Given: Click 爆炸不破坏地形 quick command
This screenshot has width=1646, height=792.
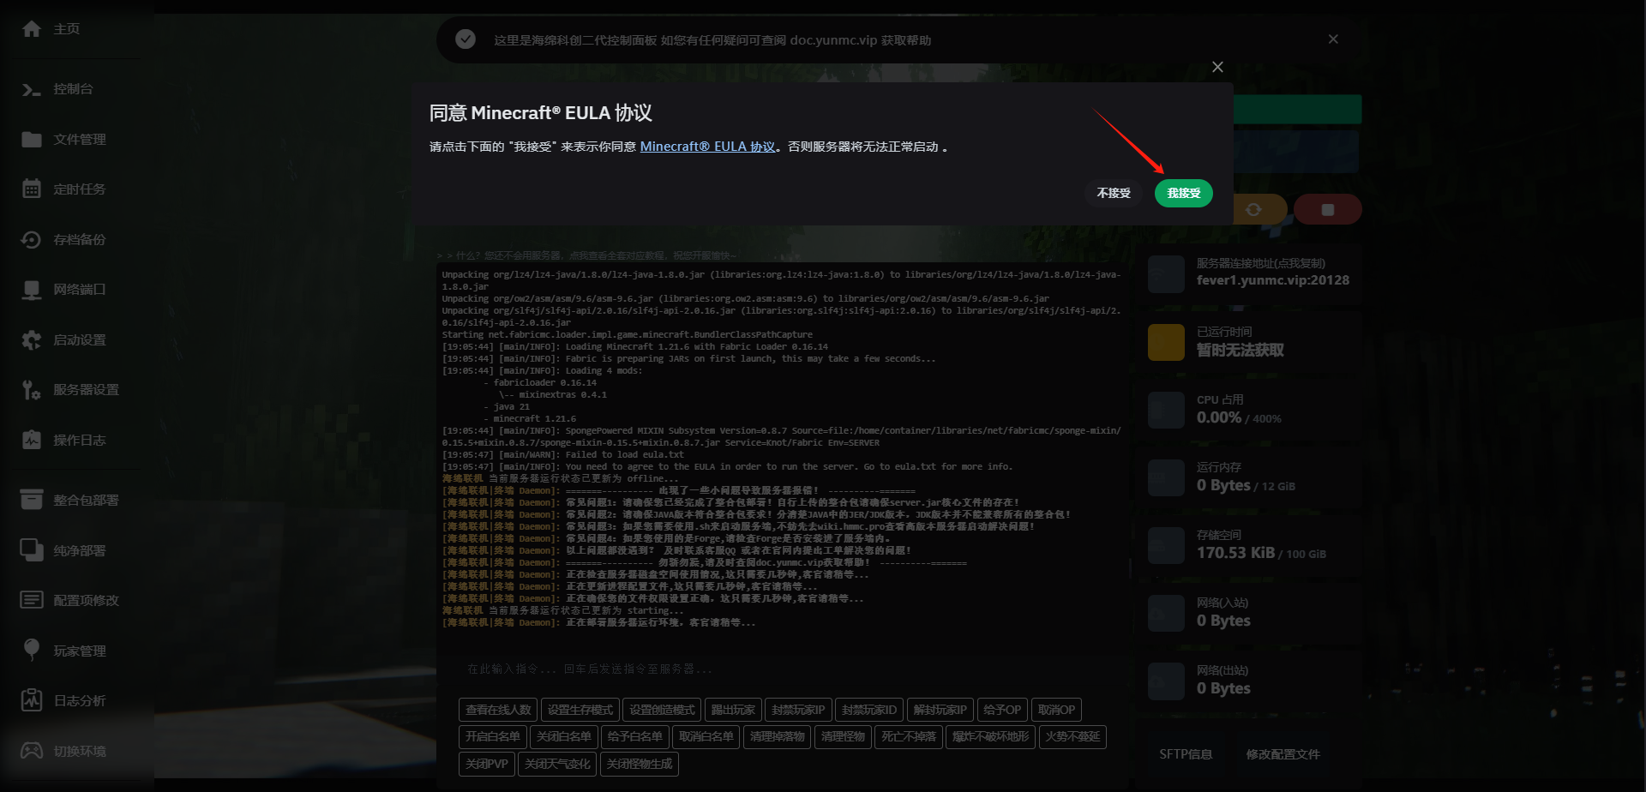Looking at the screenshot, I should [x=990, y=736].
